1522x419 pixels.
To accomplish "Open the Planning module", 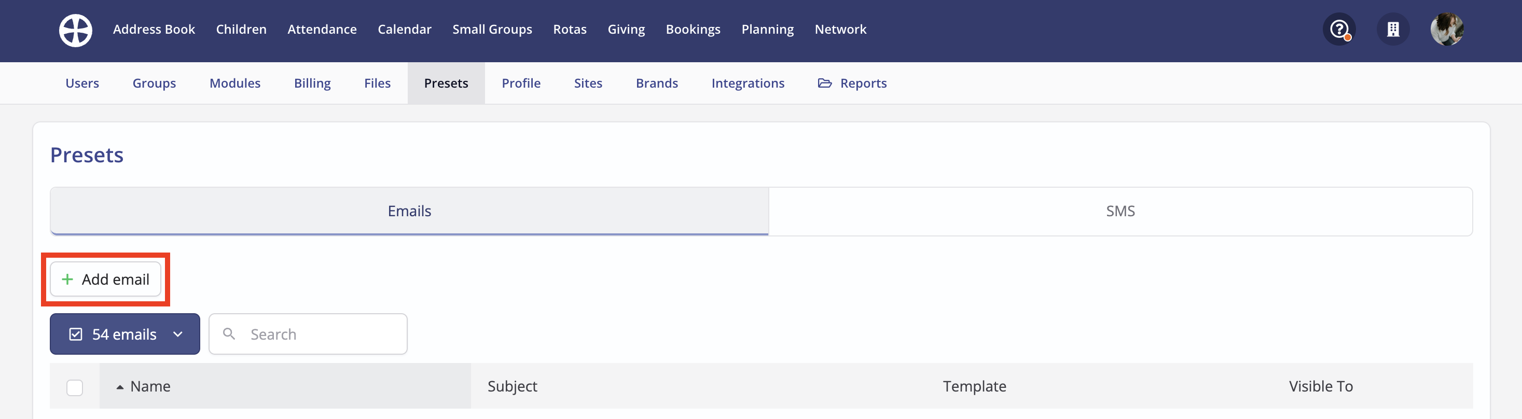I will [768, 29].
